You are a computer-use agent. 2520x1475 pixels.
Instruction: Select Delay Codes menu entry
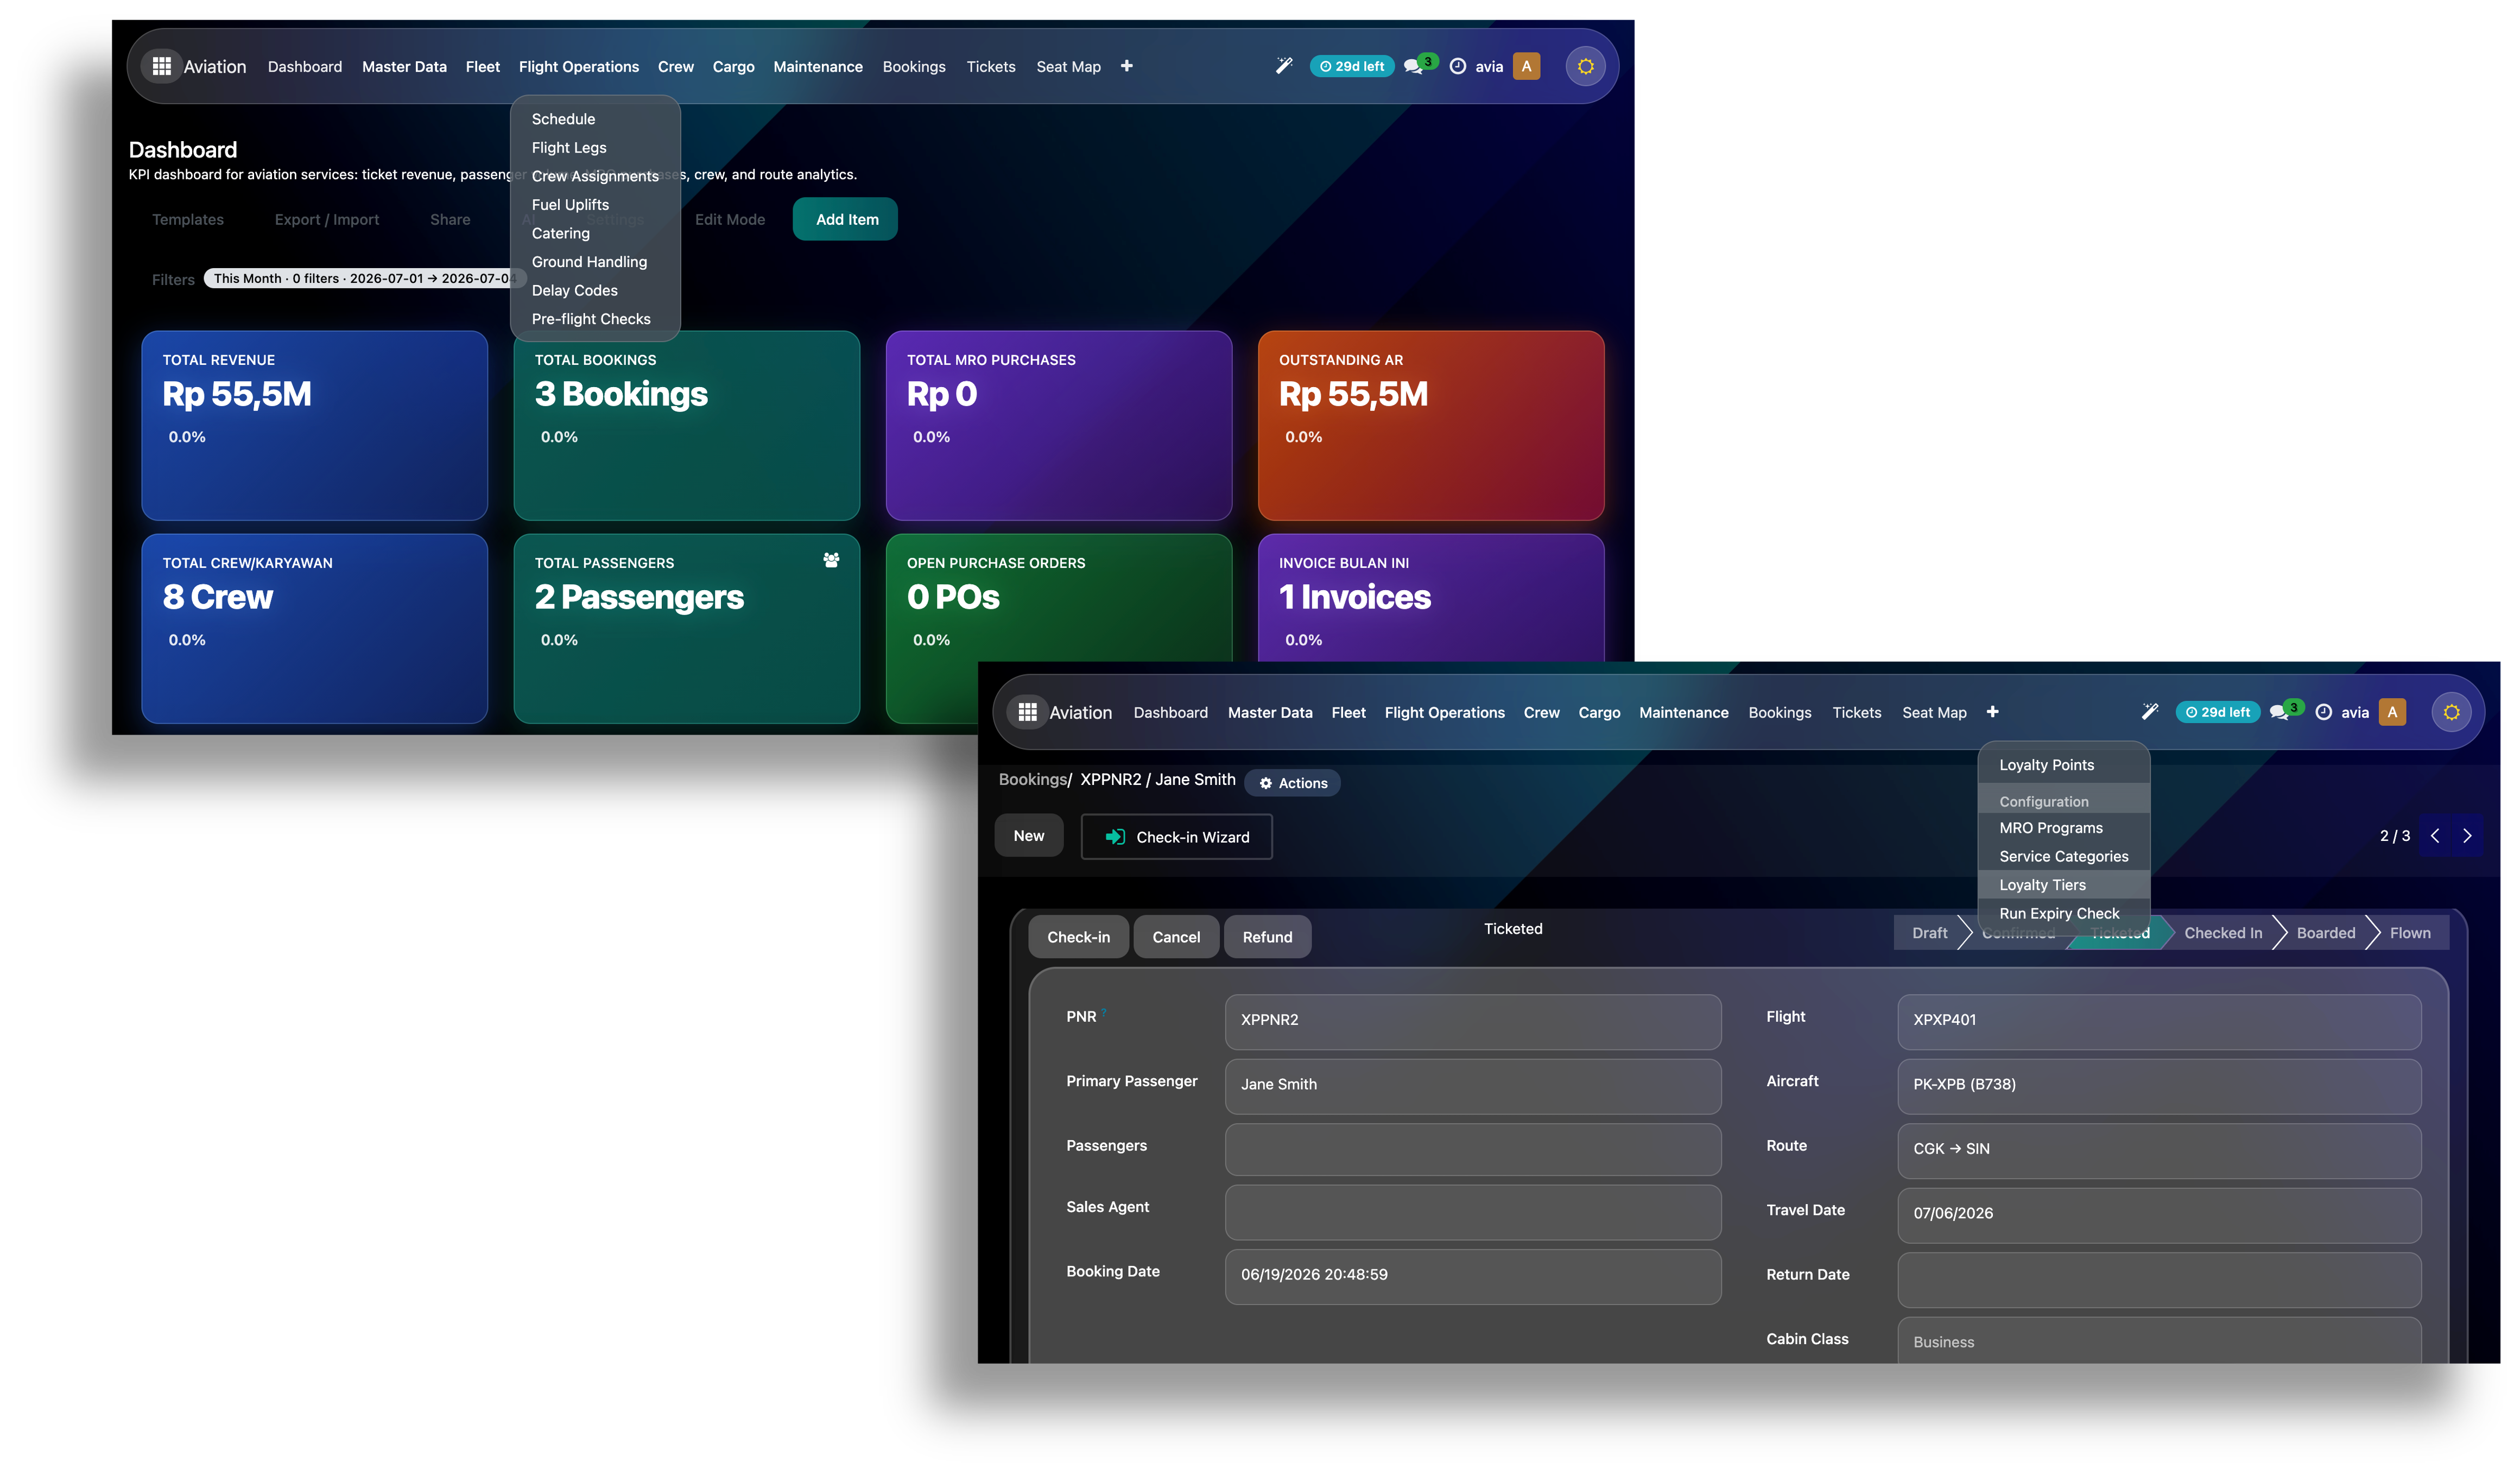pyautogui.click(x=575, y=291)
